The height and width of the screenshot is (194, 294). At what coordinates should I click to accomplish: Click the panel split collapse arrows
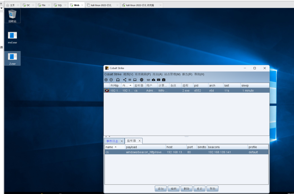108,137
